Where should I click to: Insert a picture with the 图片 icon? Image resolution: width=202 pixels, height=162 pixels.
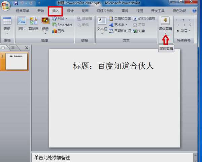[x=22, y=21]
